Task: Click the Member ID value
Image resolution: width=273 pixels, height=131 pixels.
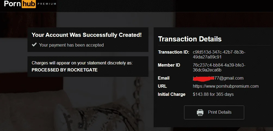Action: 219,68
